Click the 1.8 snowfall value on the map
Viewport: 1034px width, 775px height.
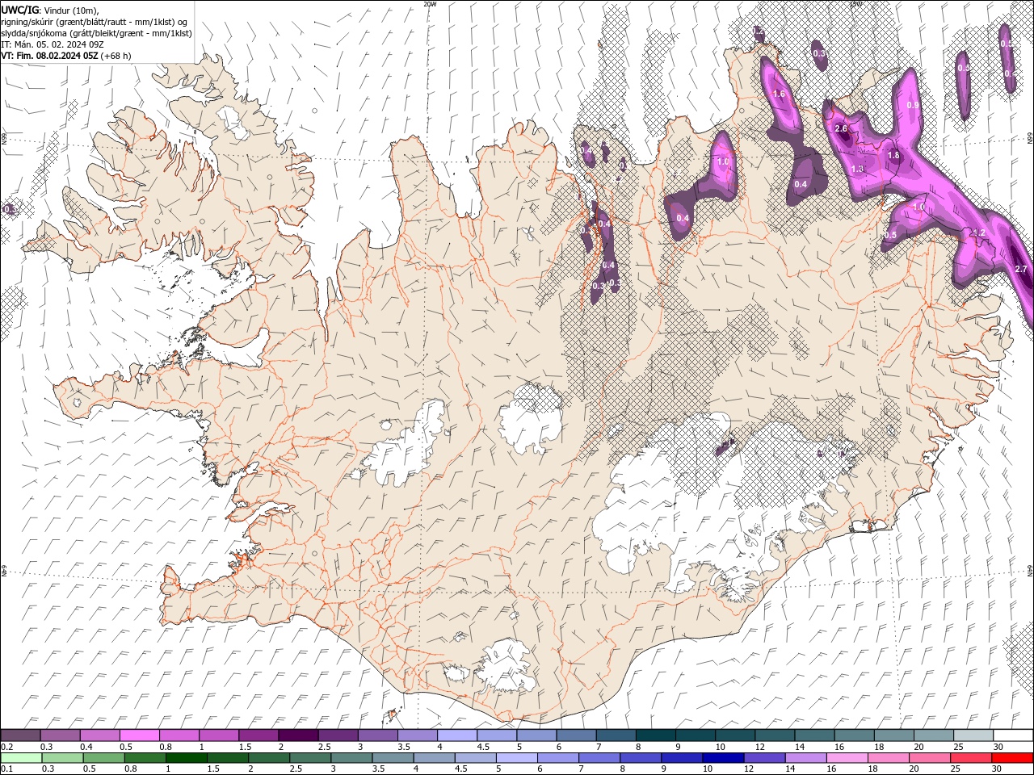[893, 156]
